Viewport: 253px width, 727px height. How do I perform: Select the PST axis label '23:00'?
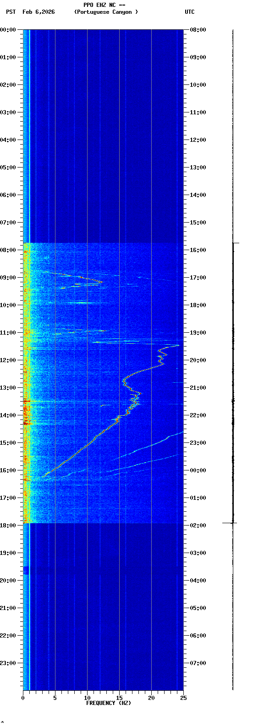(8, 663)
